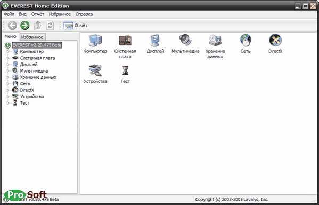Select the EVEREST v2.20.475 Beta root item
Image resolution: width=319 pixels, height=205 pixels.
pos(37,45)
